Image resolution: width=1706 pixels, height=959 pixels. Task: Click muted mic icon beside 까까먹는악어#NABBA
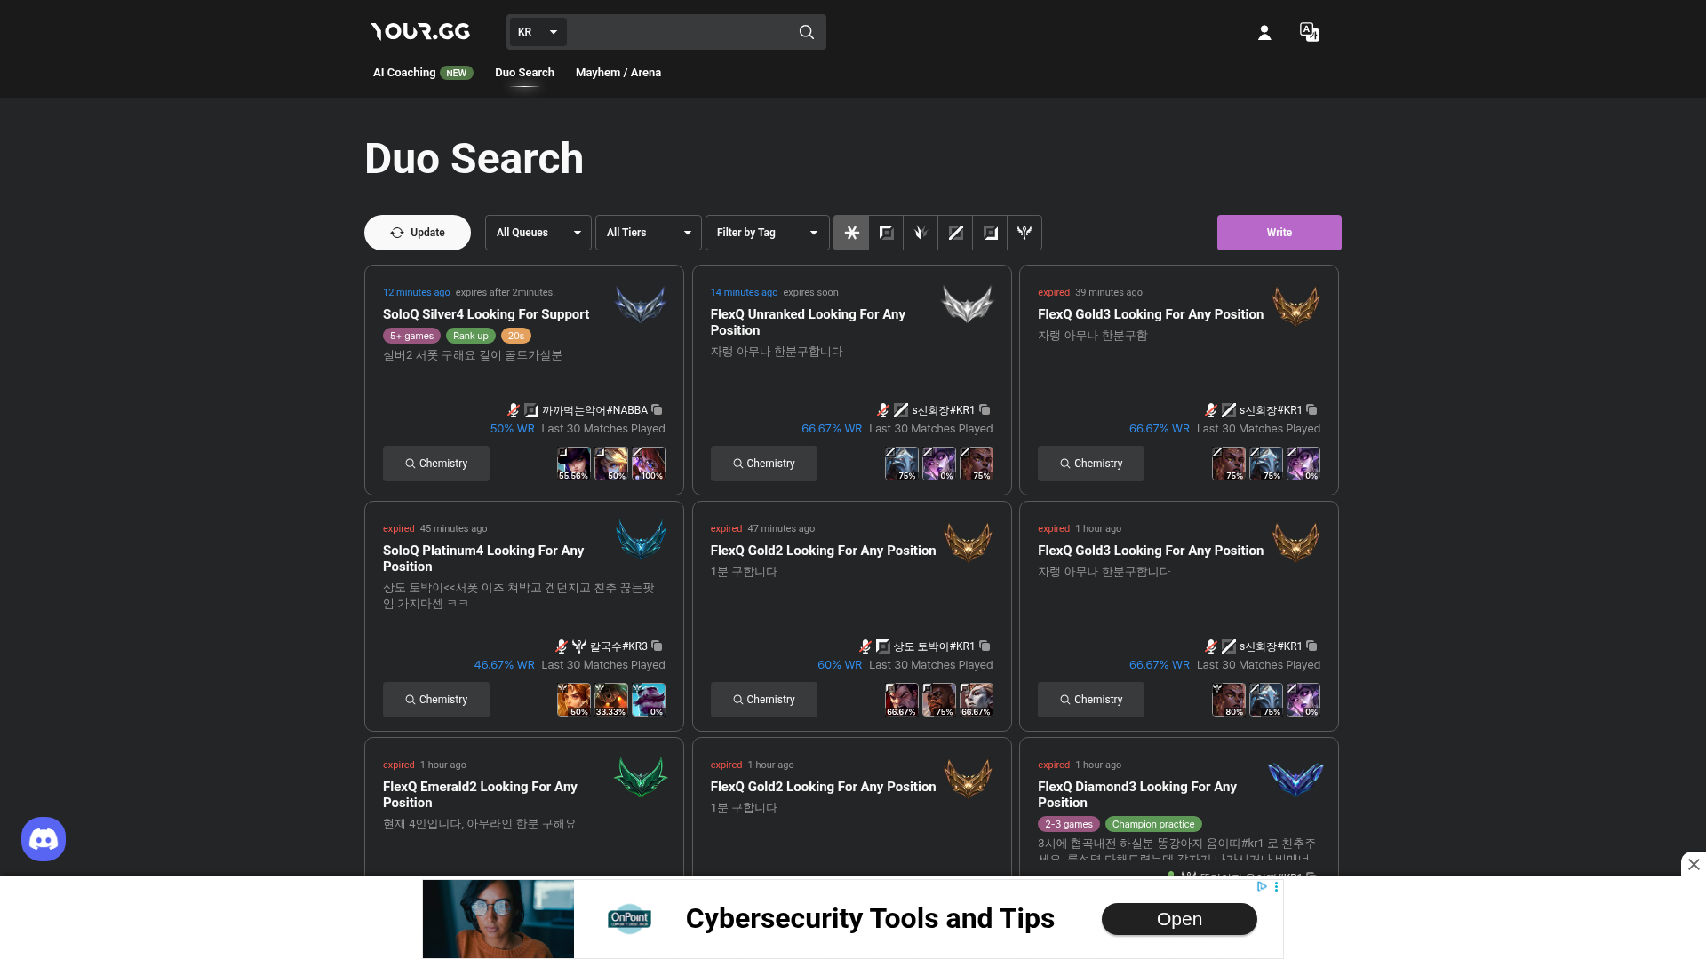514,409
